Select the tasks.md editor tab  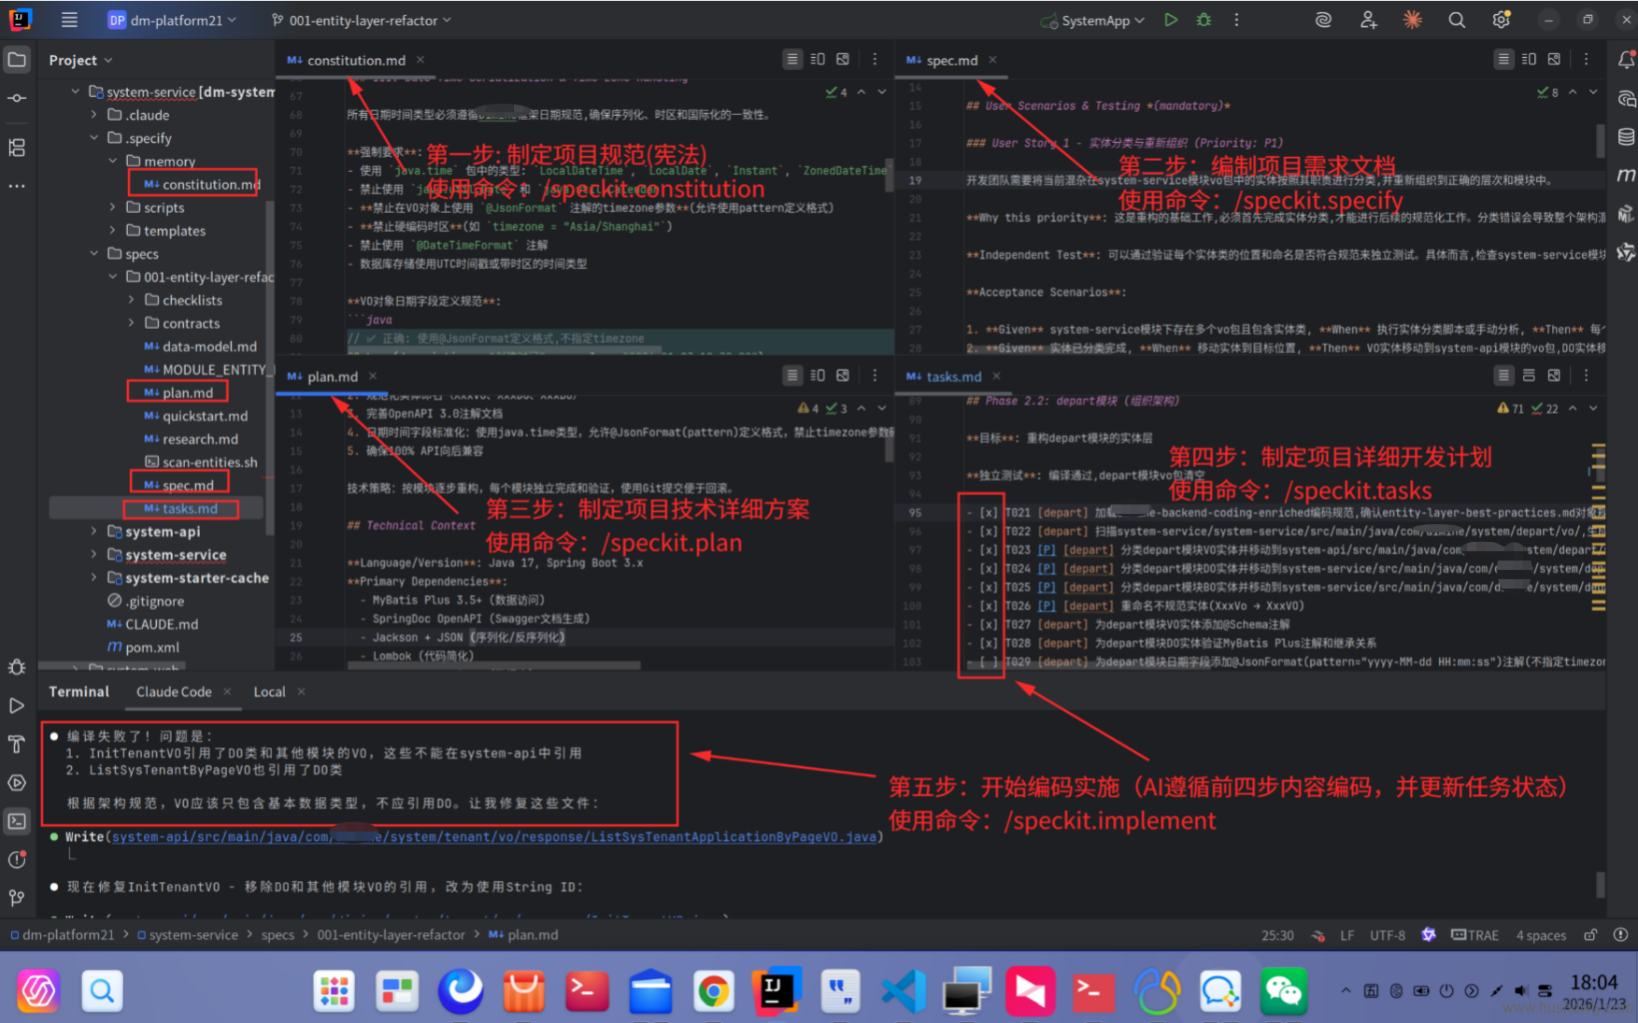(952, 377)
